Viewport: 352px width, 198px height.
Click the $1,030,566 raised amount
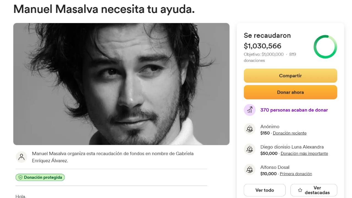click(263, 46)
